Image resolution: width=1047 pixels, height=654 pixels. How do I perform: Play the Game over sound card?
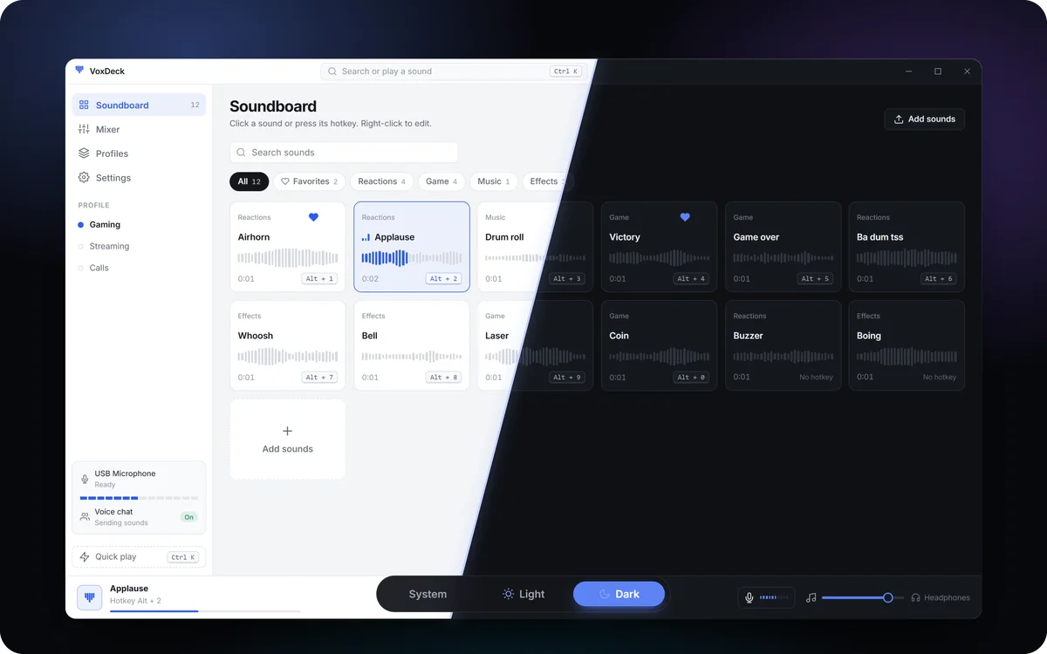coord(783,247)
